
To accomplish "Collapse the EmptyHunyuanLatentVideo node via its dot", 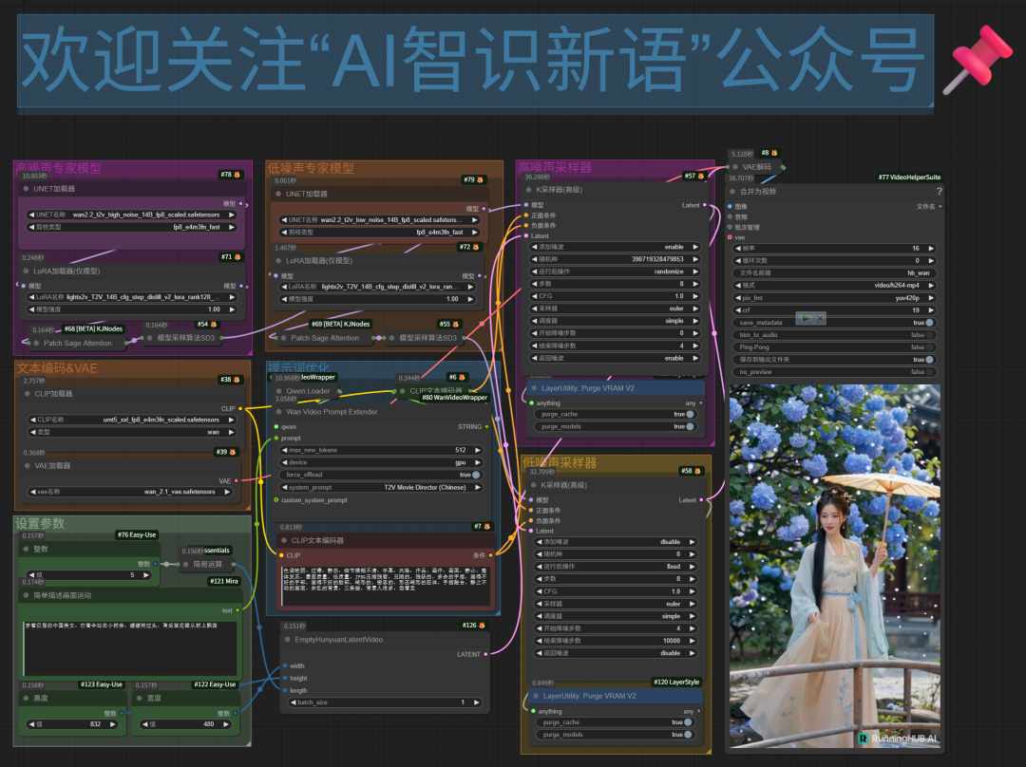I will [x=287, y=640].
